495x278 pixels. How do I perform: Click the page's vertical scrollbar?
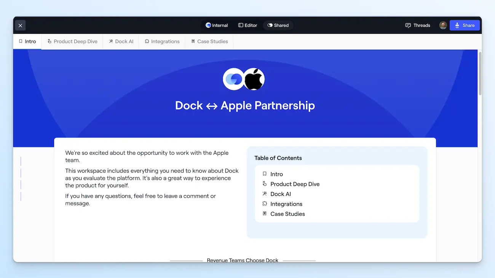tap(480, 74)
